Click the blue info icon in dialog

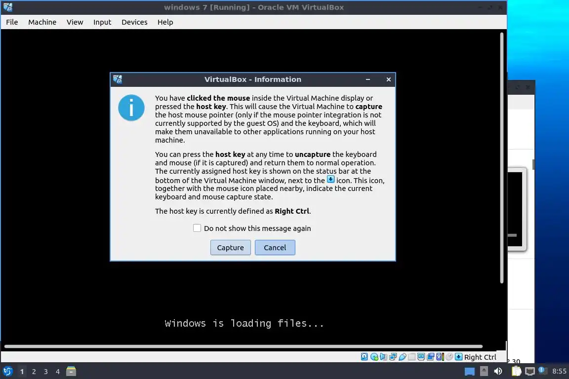(x=131, y=108)
